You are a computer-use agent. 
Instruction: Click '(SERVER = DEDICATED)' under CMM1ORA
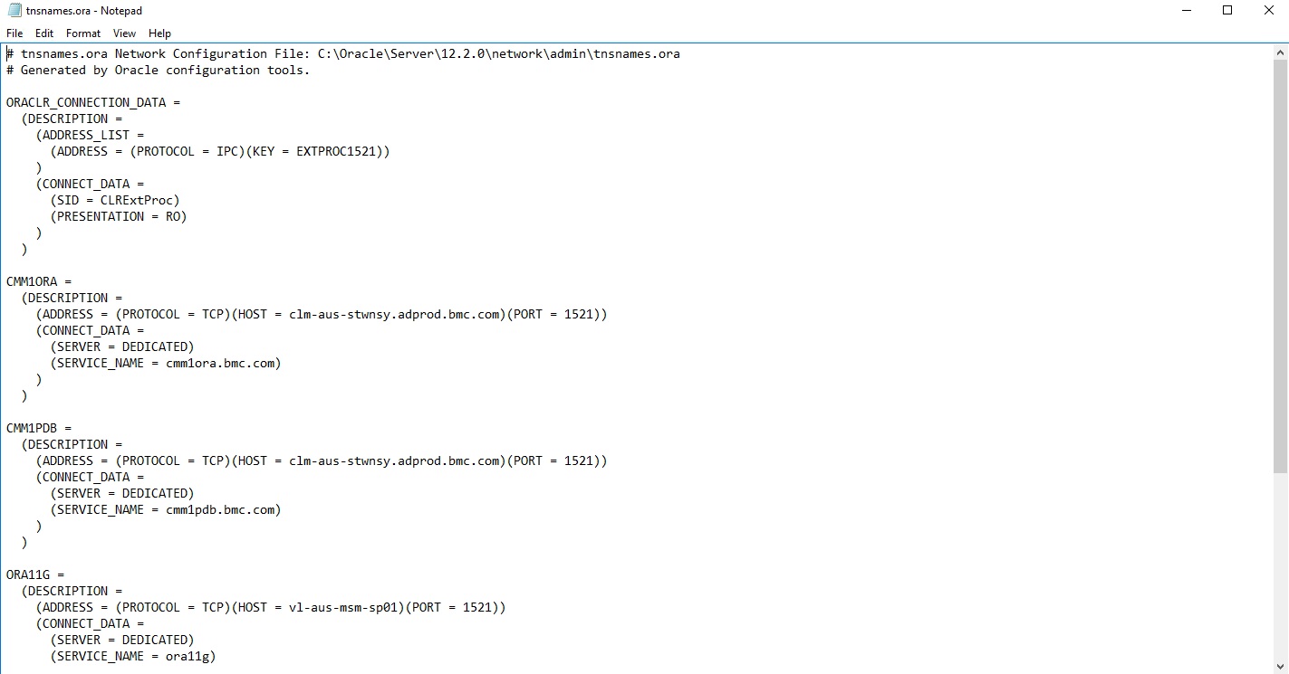[x=122, y=346]
